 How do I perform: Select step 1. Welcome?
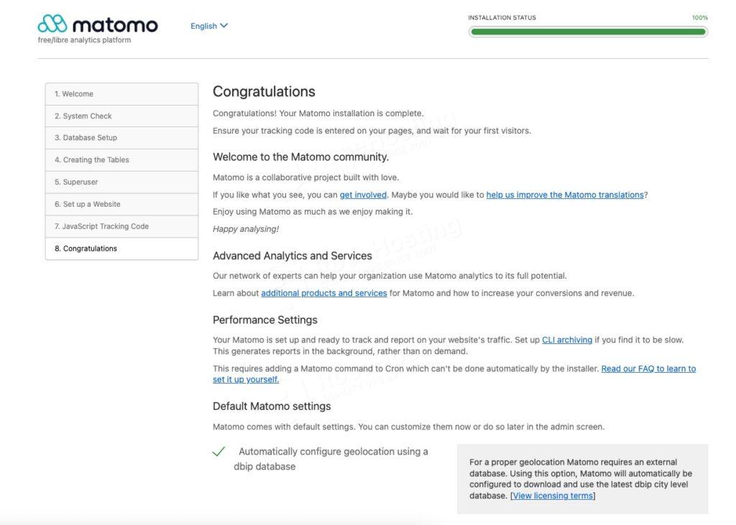point(121,94)
